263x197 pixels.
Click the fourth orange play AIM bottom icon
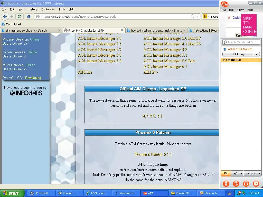256,184
